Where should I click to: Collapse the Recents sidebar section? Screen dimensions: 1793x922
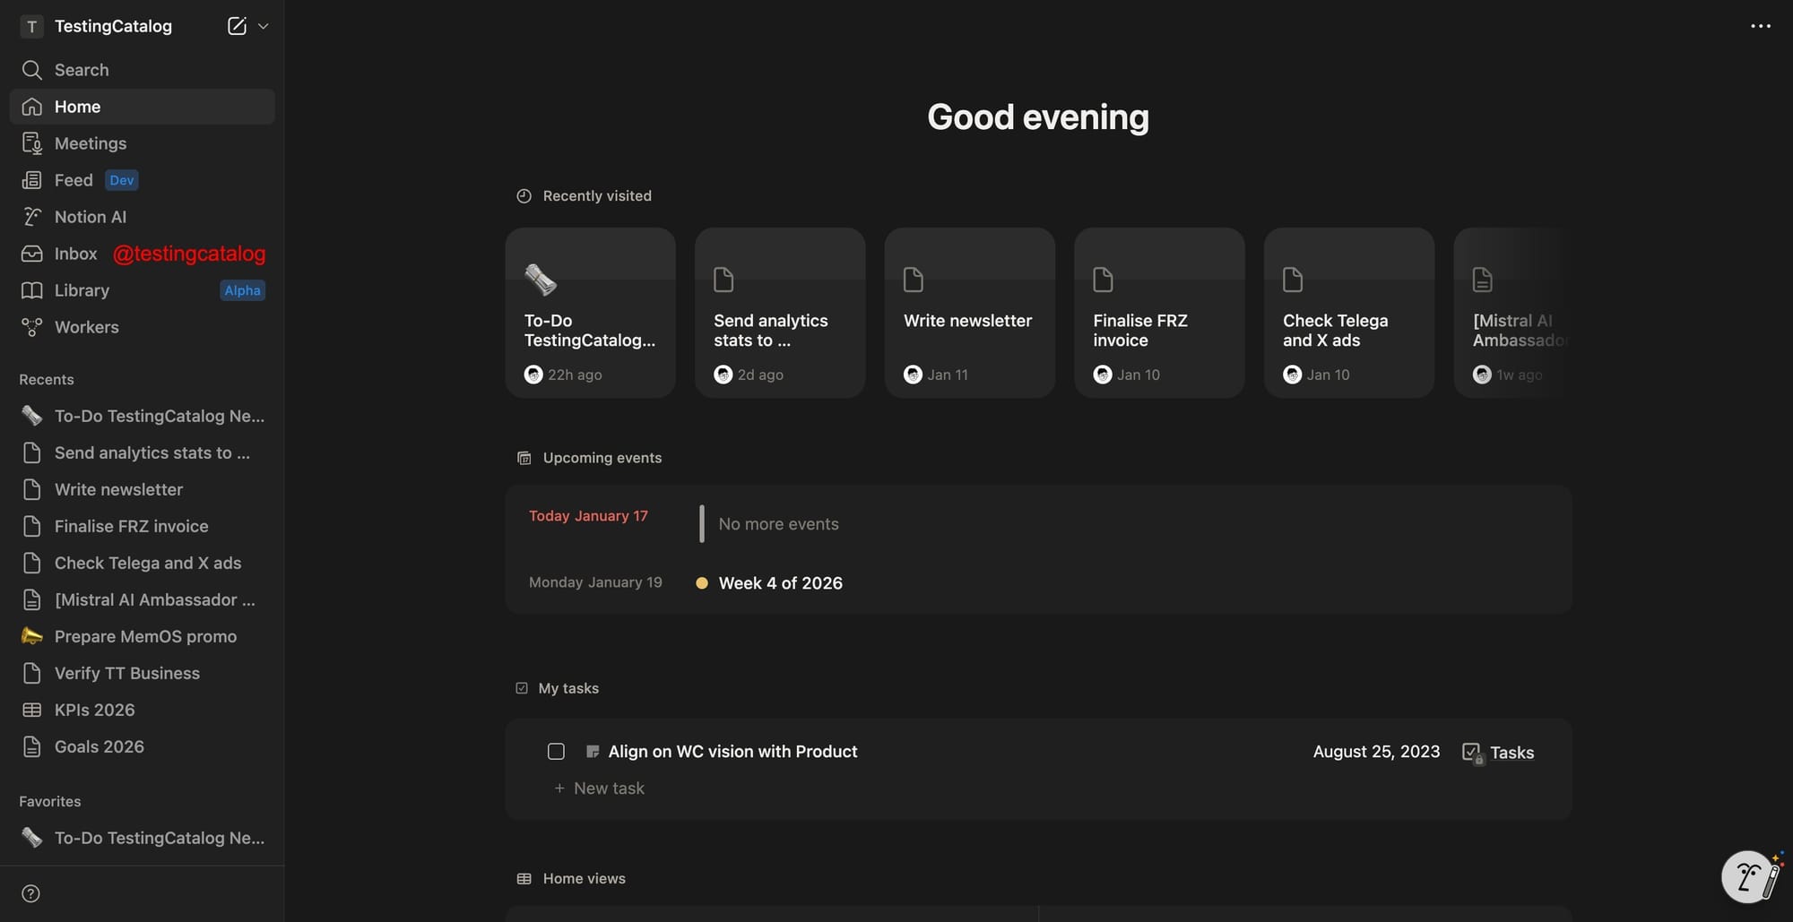pyautogui.click(x=47, y=380)
